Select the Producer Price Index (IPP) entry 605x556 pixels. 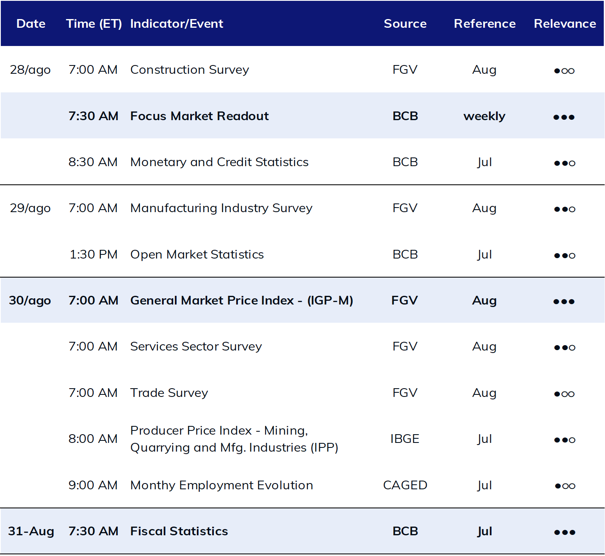[x=234, y=439]
